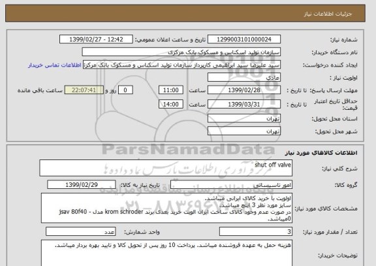Select the buyer notes text area
Image resolution: width=376 pixels, height=266 pixels.
[166, 253]
